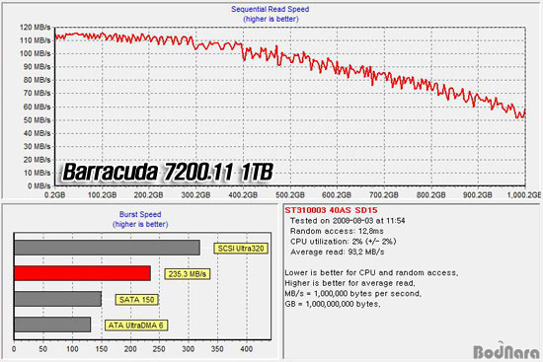This screenshot has width=543, height=362.
Task: Click the 'Sequential Read Speed' chart title
Action: point(271,9)
